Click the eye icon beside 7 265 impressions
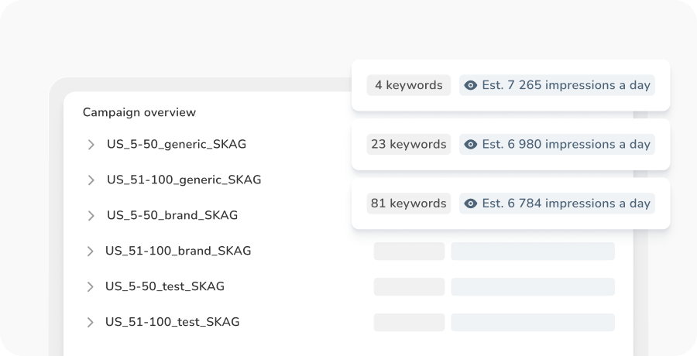This screenshot has width=697, height=356. [470, 85]
